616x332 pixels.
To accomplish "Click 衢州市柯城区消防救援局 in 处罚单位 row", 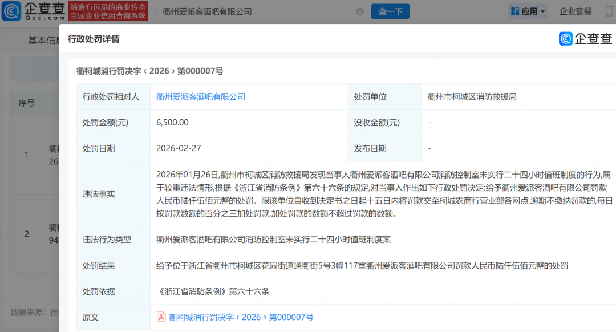I will coord(472,96).
